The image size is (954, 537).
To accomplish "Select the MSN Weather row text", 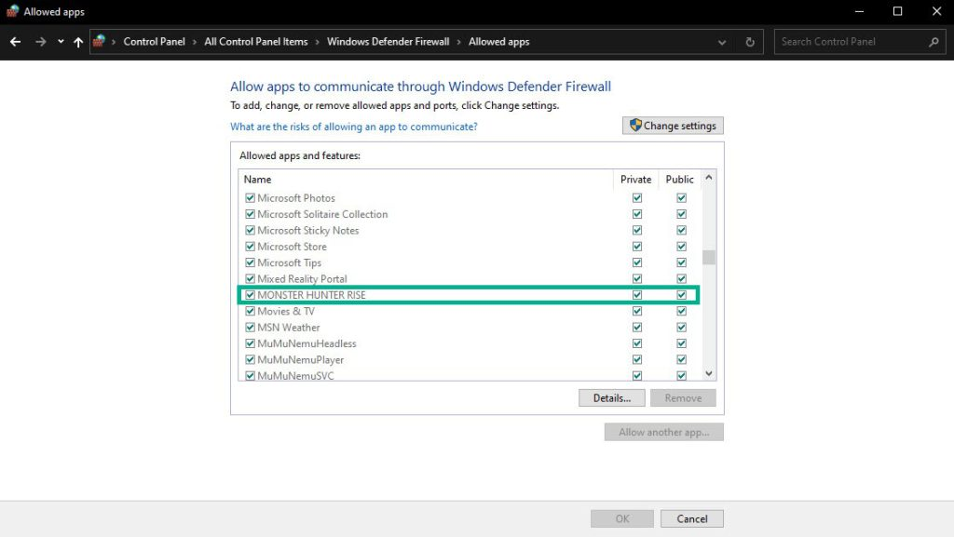I will click(289, 328).
